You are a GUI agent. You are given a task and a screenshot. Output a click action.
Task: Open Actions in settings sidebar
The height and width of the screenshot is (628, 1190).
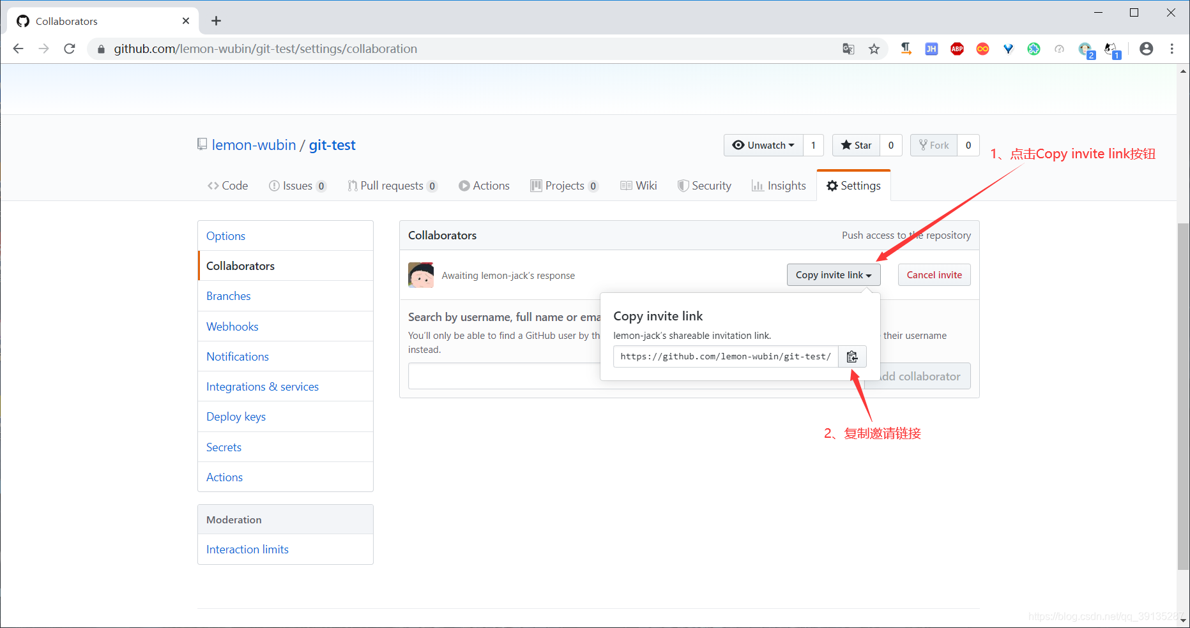pyautogui.click(x=286, y=477)
